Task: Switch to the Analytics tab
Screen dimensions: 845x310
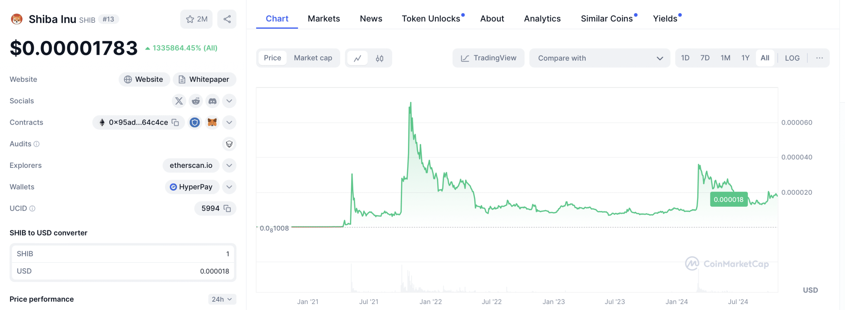Action: [x=542, y=19]
